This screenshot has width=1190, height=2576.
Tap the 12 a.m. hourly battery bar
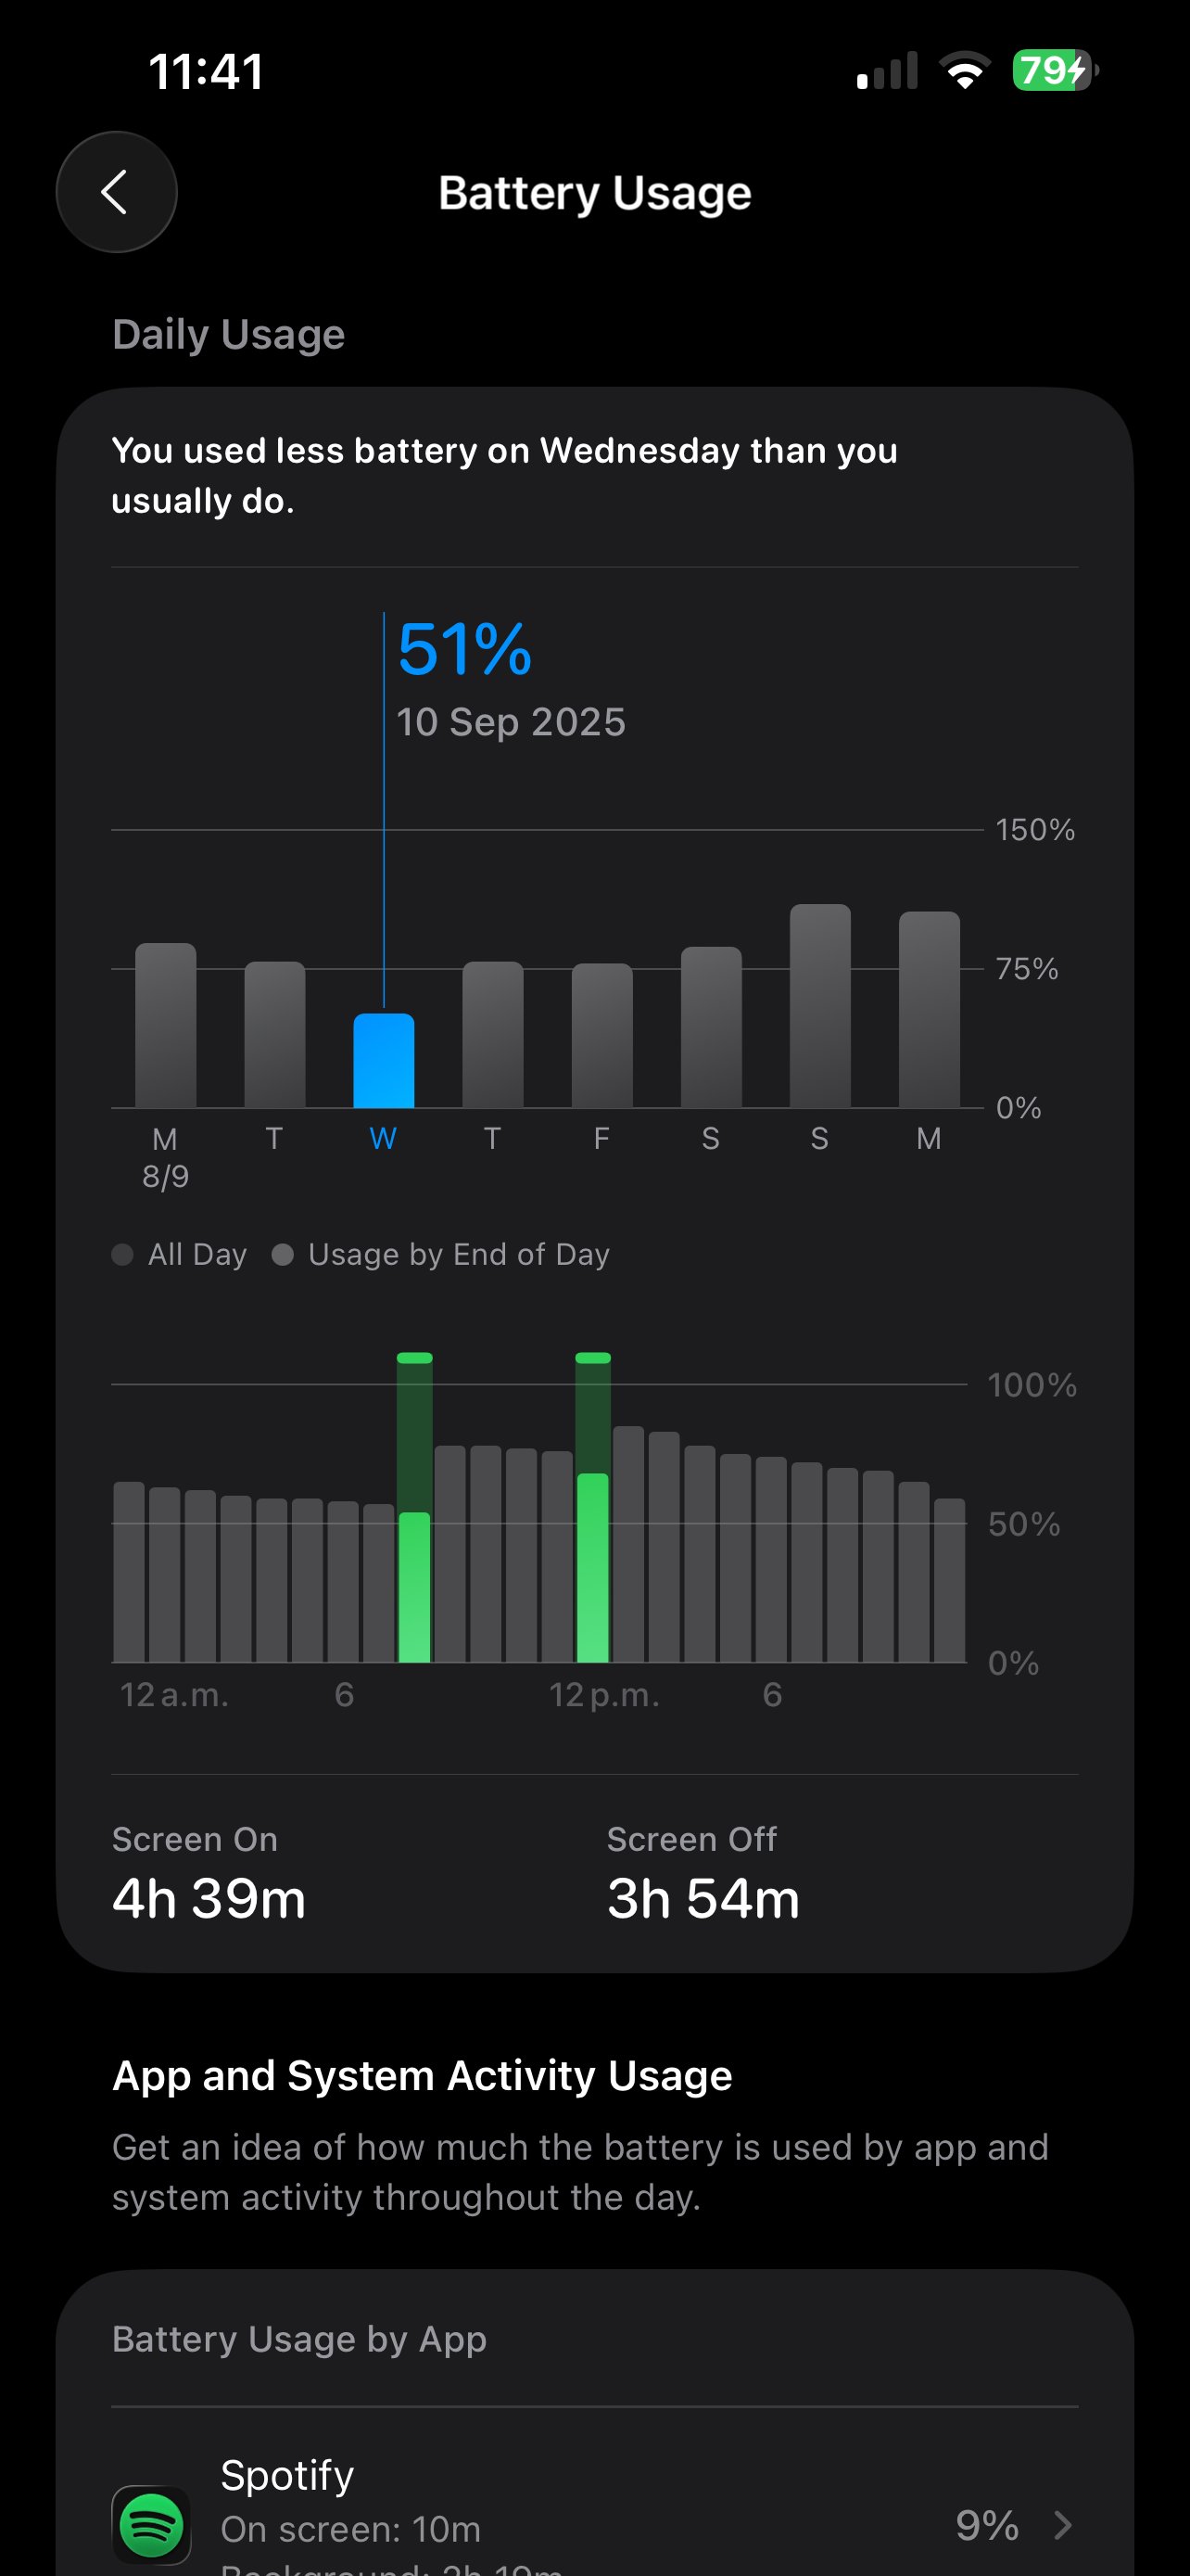(x=129, y=1572)
